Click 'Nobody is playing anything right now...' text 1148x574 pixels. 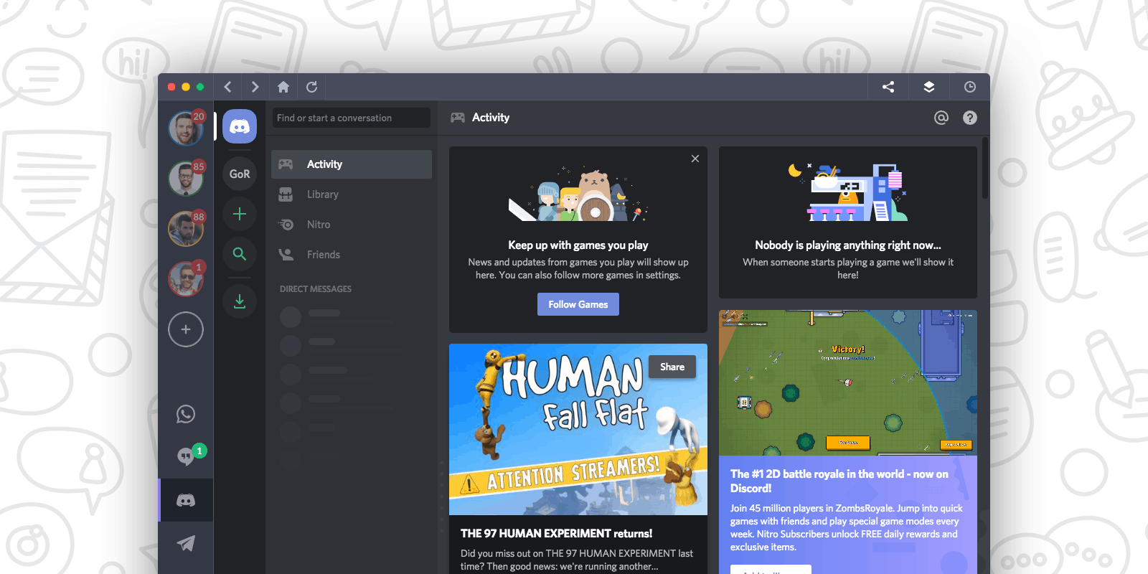[x=848, y=245]
